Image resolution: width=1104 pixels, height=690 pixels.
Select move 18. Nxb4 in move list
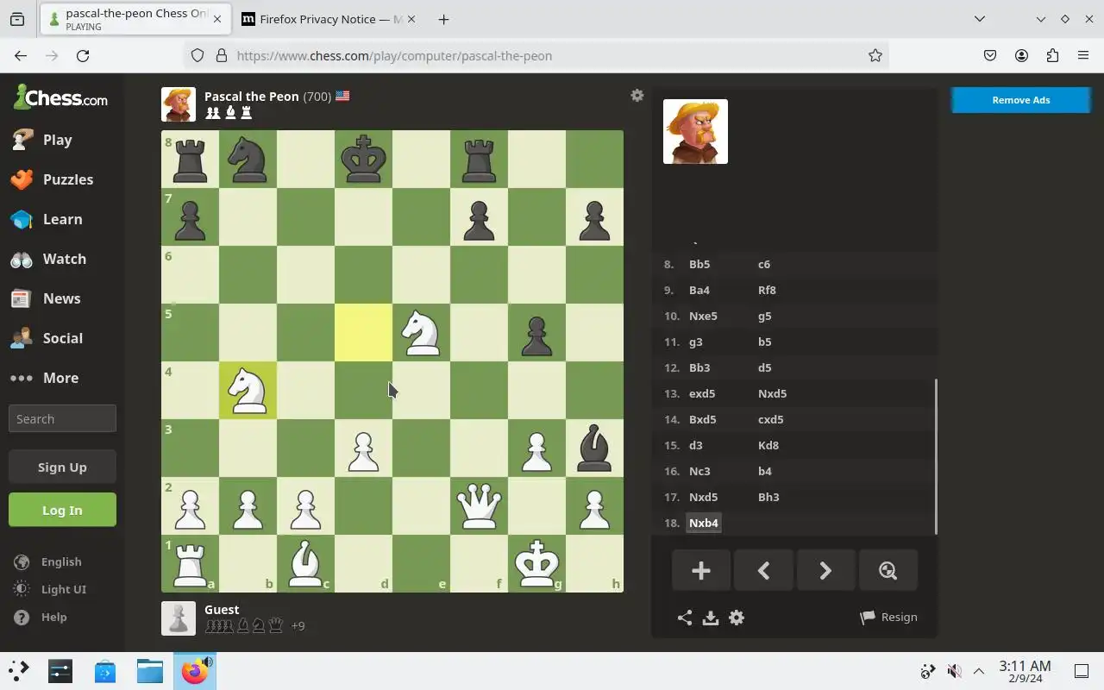(703, 523)
